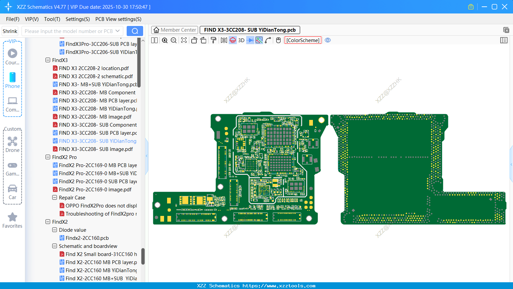Viewport: 513px width, 289px height.
Task: Switch to the Member Center tab
Action: click(175, 30)
